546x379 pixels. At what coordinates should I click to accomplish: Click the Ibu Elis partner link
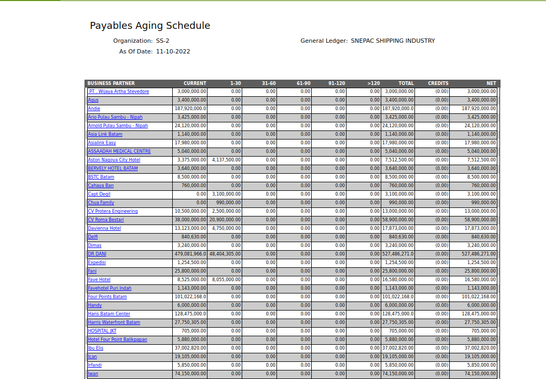tap(96, 348)
